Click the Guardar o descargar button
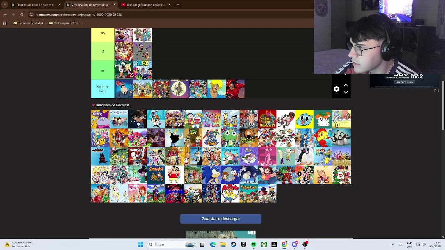Screen dimensions: 445x250 pyautogui.click(x=221, y=219)
